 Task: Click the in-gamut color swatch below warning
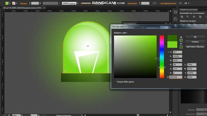[181, 40]
